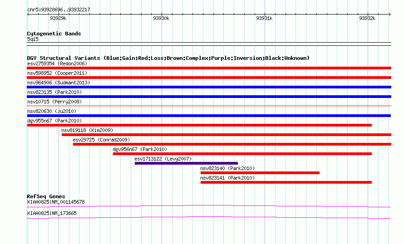Select the dgv956n67 (Park2010) red bar

[x=242, y=154]
